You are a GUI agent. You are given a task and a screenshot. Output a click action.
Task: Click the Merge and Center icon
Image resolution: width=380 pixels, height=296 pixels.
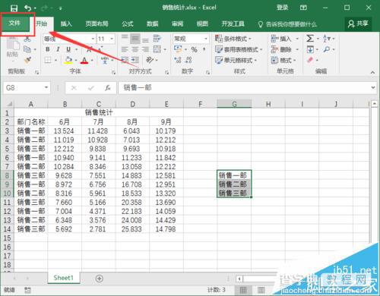click(157, 49)
